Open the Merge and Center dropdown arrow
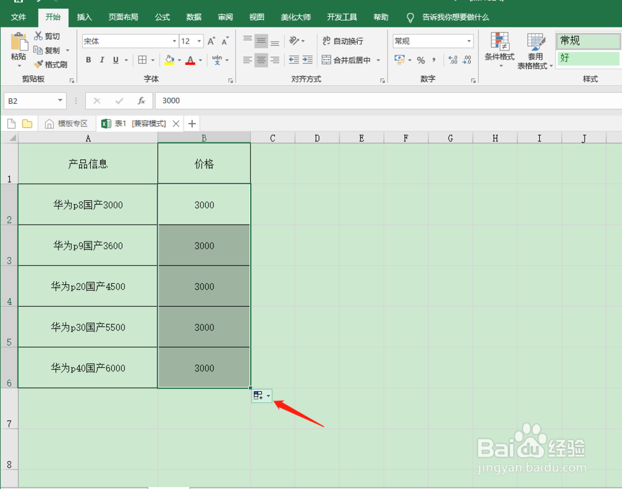The width and height of the screenshot is (622, 489). point(378,60)
